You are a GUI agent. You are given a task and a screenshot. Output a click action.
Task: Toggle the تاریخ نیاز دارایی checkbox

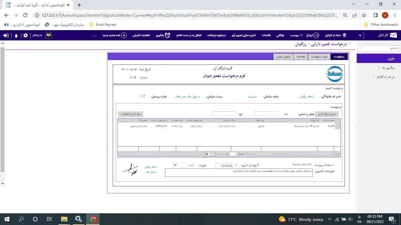pos(236,165)
